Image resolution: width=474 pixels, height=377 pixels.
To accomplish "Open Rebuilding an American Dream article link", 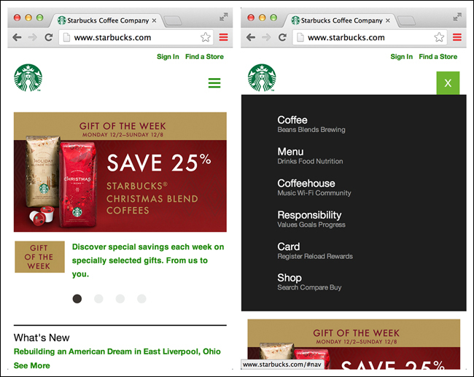I will point(117,351).
